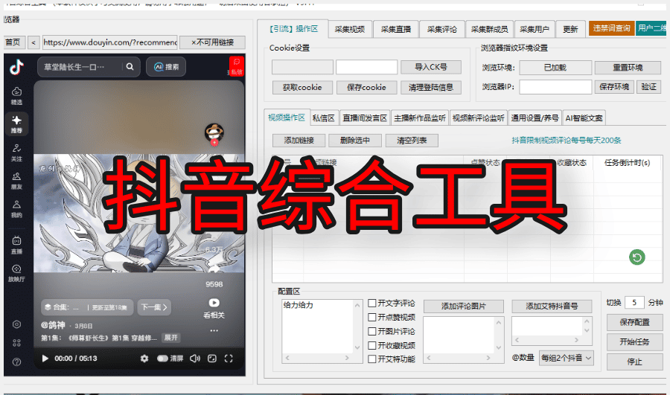Open the 每组2个抖音 dropdown
The height and width of the screenshot is (395, 670).
pos(567,358)
